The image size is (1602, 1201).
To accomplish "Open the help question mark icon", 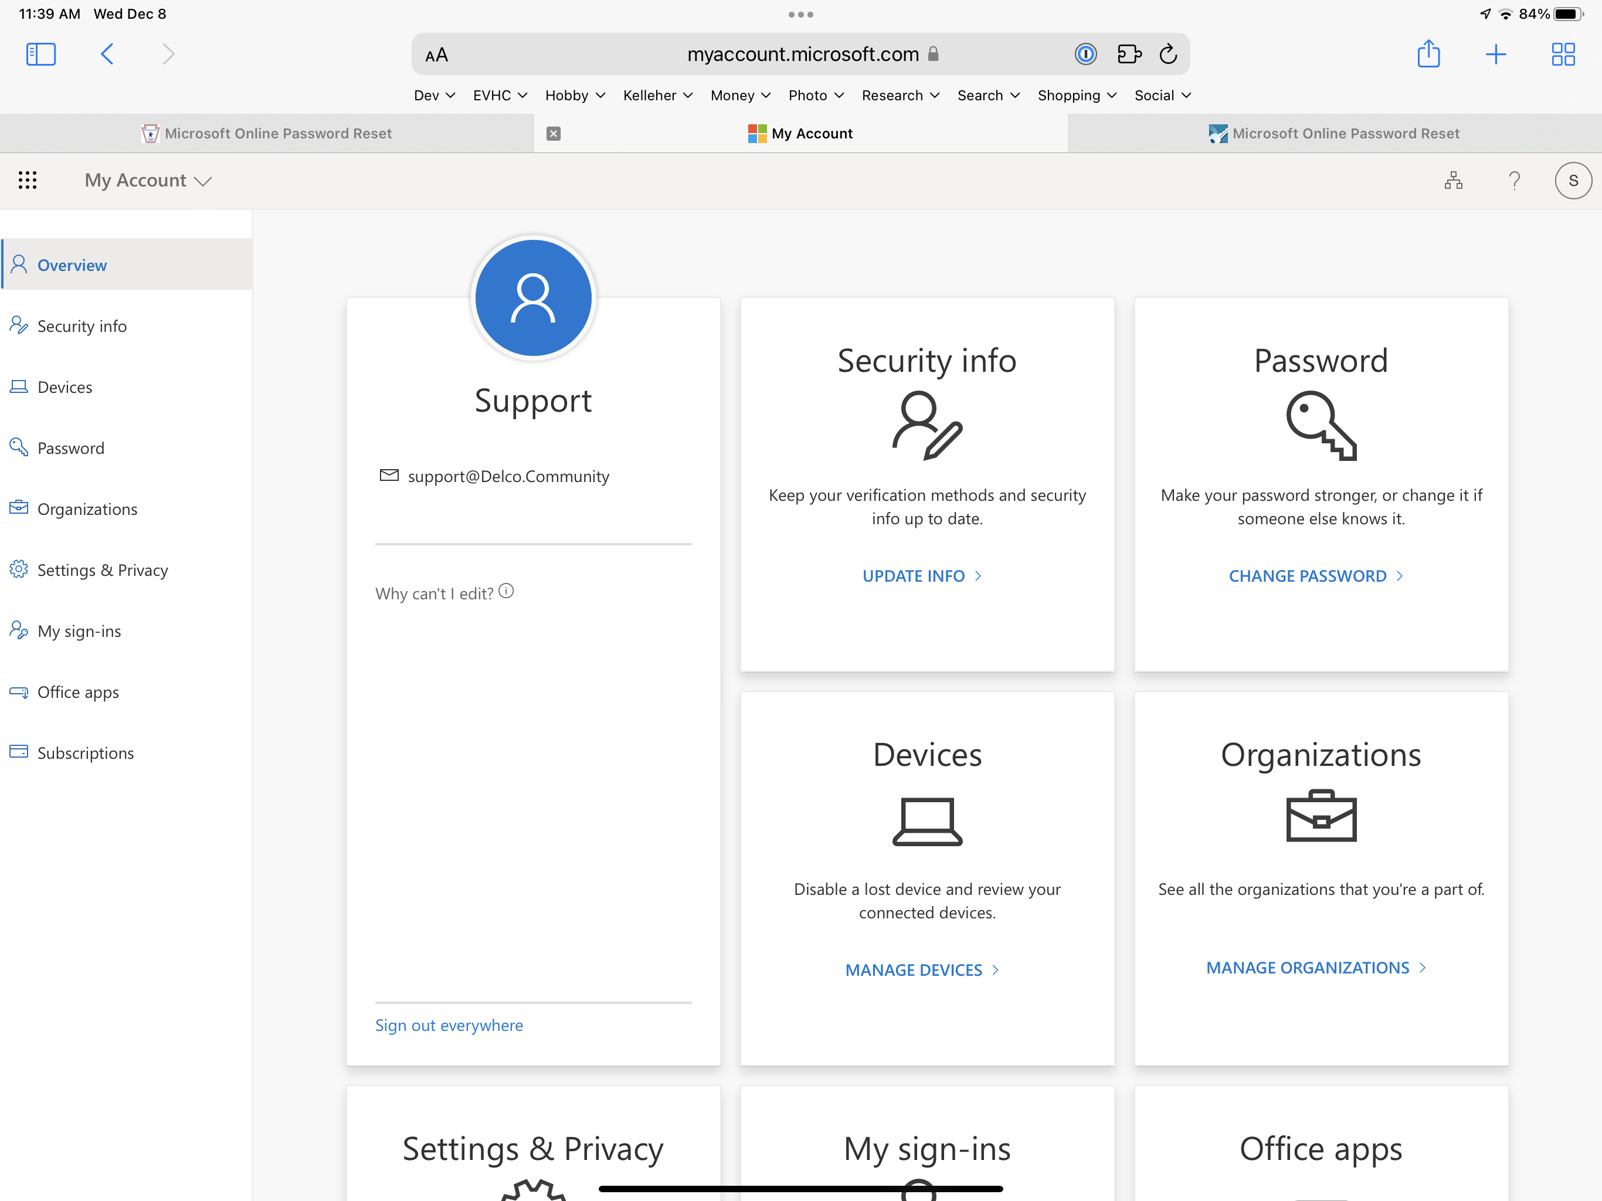I will [x=1513, y=181].
